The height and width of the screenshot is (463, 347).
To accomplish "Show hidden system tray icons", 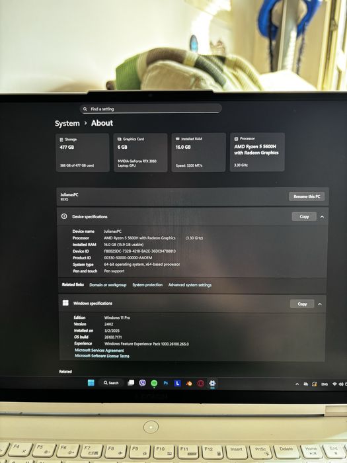I will pyautogui.click(x=297, y=384).
